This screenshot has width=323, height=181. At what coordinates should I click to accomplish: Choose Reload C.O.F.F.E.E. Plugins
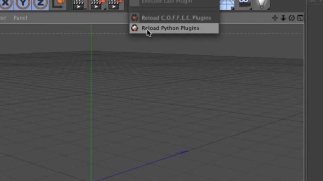tap(174, 18)
